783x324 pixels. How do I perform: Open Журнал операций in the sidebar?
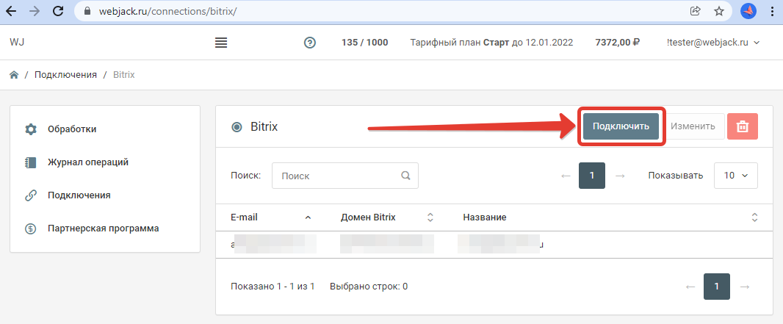coord(87,162)
